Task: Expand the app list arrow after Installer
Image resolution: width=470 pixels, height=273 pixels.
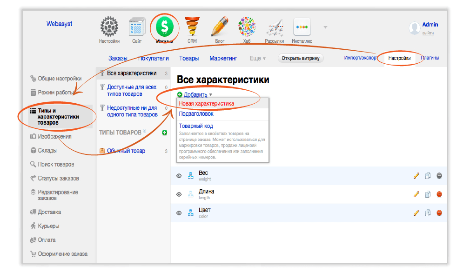Action: 325,27
